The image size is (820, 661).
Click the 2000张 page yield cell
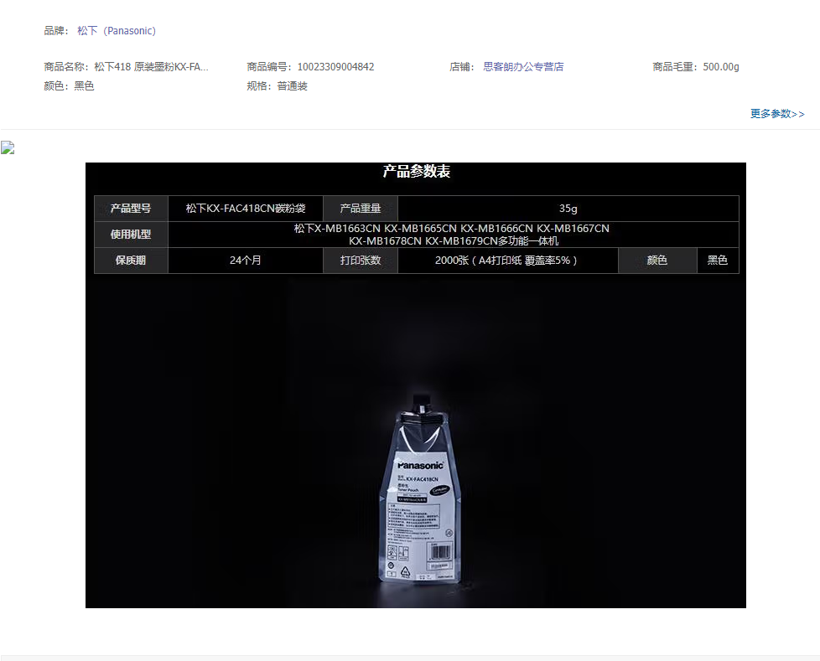(x=508, y=261)
